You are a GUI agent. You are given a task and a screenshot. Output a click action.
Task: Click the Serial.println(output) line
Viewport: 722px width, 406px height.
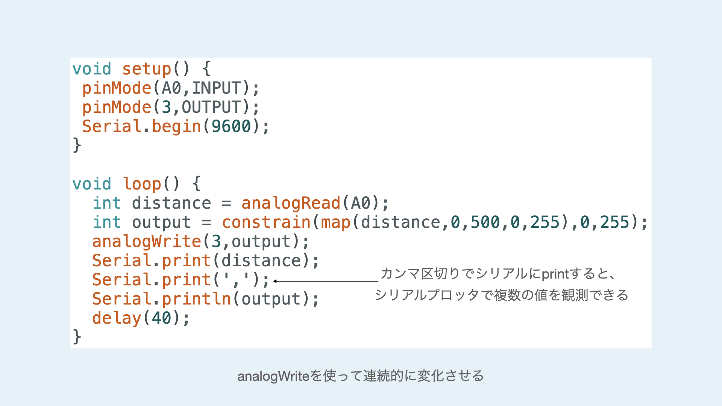point(205,299)
